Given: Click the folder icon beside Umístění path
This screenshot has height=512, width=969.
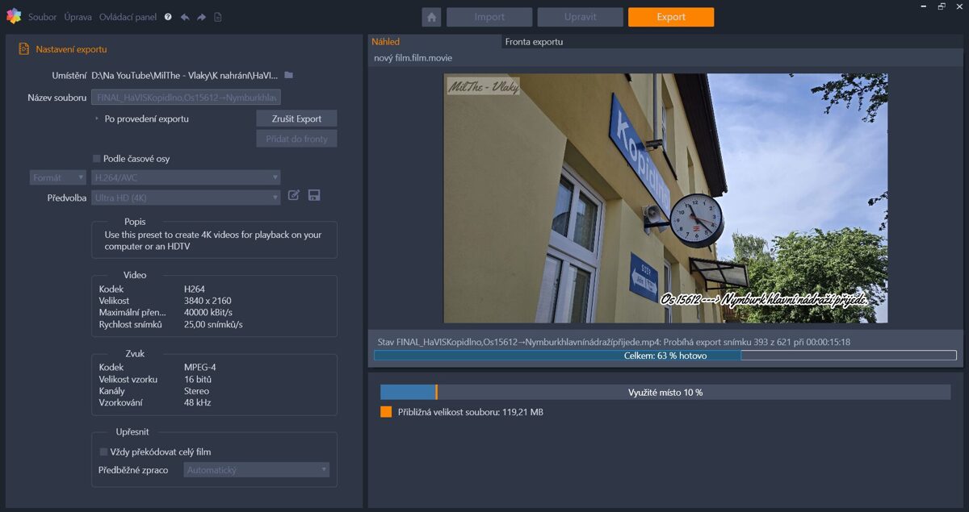Looking at the screenshot, I should coord(288,75).
